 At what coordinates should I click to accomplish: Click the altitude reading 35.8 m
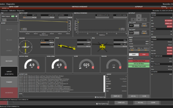point(48,17)
